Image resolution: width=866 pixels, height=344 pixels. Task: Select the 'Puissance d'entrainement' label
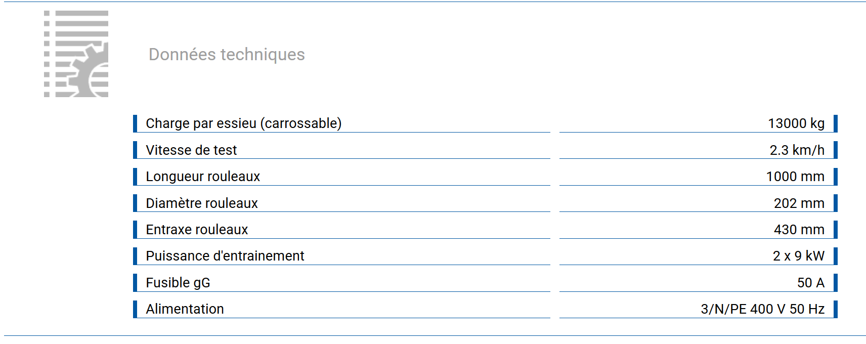click(x=225, y=256)
